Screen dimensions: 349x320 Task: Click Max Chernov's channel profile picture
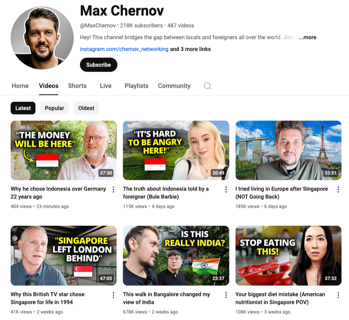coord(42,38)
